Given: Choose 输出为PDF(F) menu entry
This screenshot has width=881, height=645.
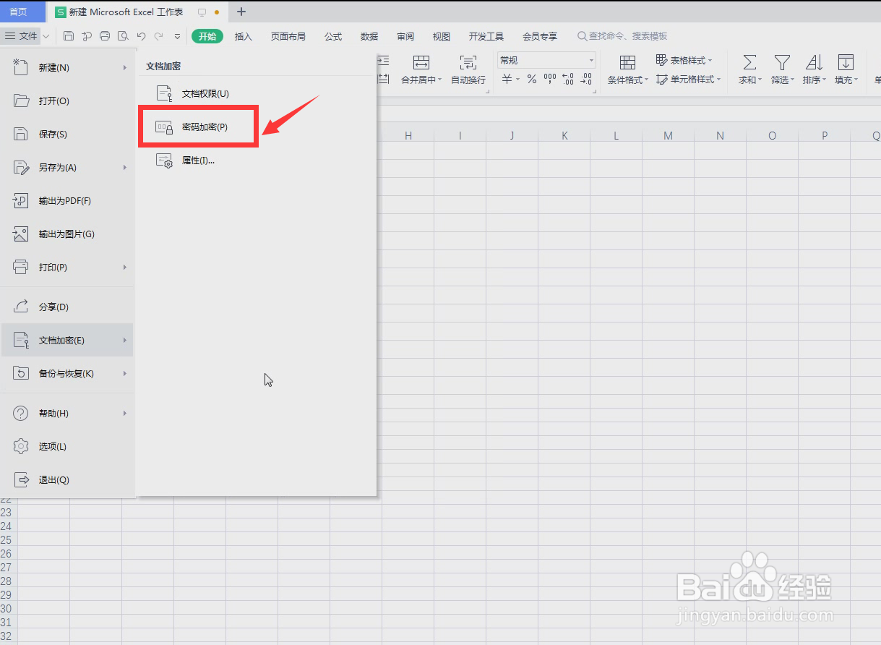Looking at the screenshot, I should click(x=69, y=200).
